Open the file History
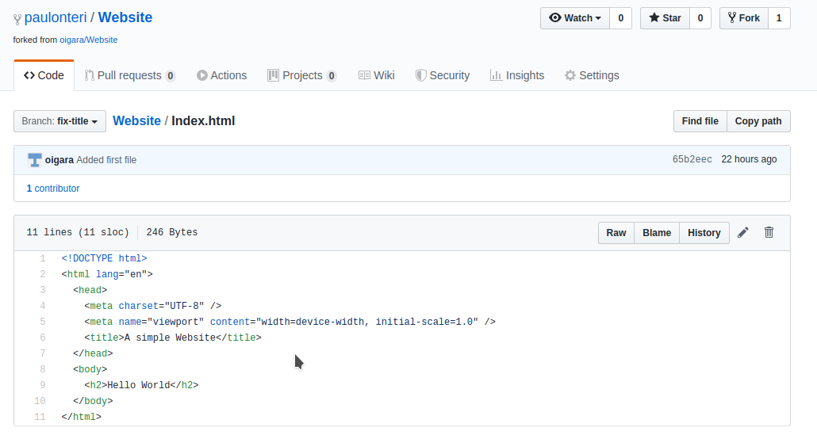817x435 pixels. pyautogui.click(x=704, y=233)
